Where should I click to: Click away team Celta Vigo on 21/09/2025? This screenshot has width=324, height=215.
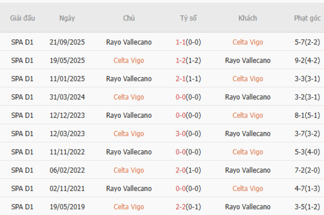248,42
